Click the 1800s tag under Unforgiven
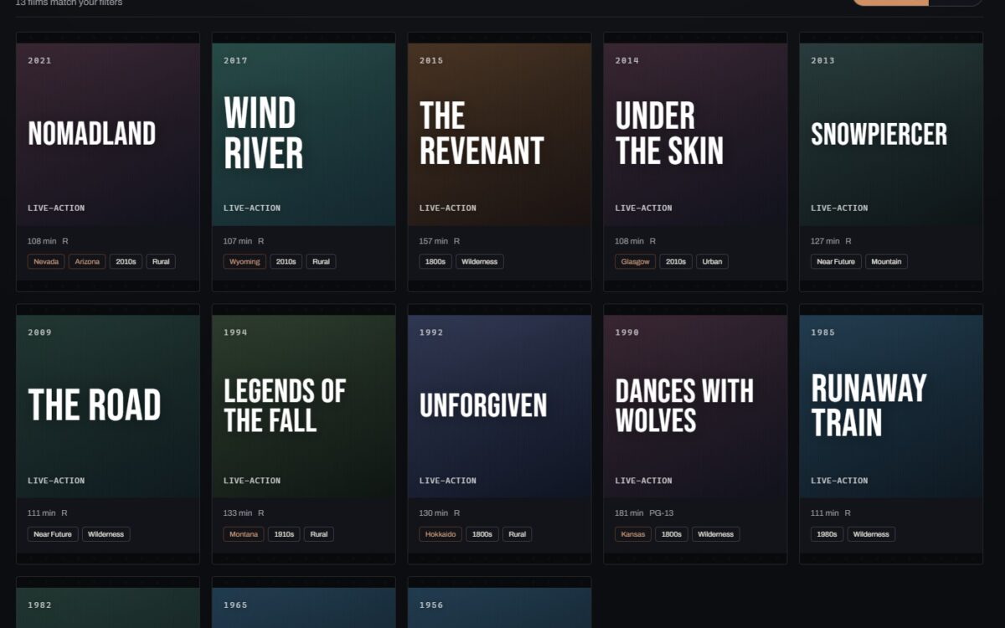Screen dimensions: 1005x628 pos(482,534)
